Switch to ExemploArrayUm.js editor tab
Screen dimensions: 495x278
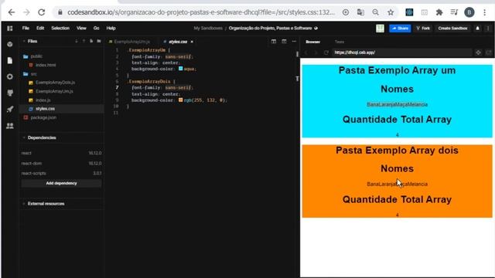[x=129, y=42]
